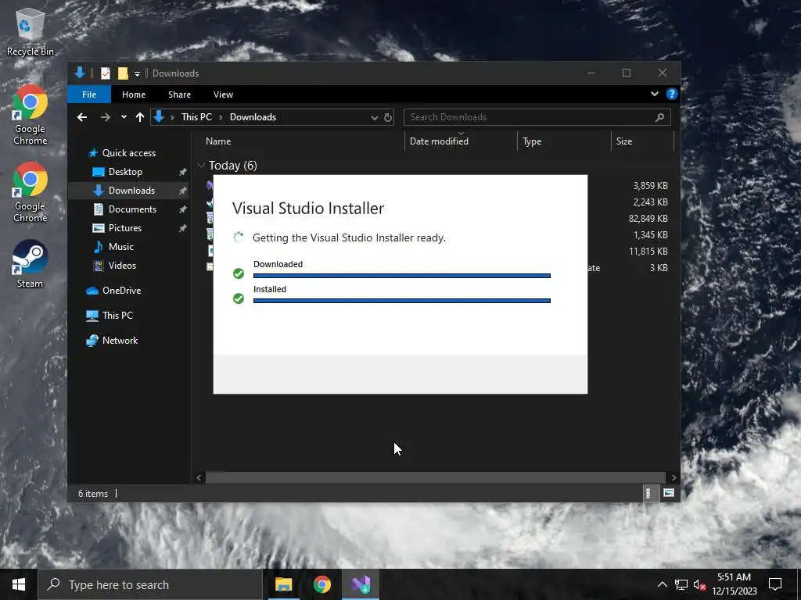Screen dimensions: 801x600
Task: Switch to Large icons view in status bar
Action: click(668, 494)
